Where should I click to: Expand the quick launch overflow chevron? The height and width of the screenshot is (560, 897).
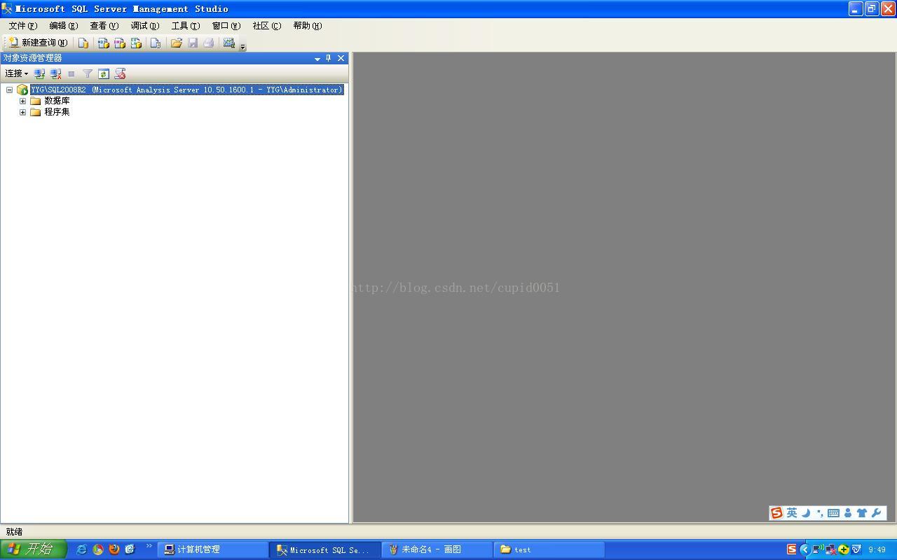(x=149, y=547)
